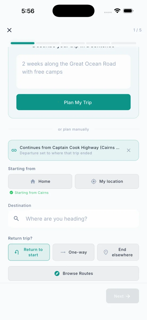Image resolution: width=147 pixels, height=320 pixels.
Task: Go to Next step
Action: tap(123, 296)
